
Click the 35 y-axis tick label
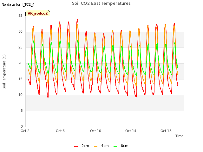[20, 16]
